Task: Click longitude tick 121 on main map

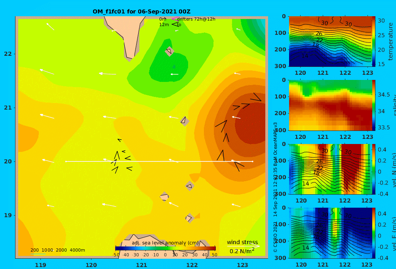Action: point(141,265)
